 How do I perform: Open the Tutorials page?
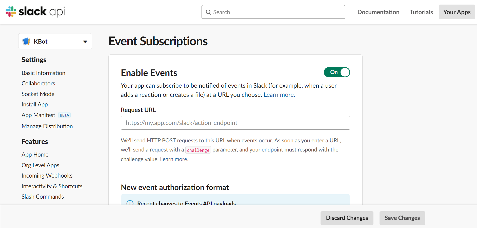(x=421, y=12)
